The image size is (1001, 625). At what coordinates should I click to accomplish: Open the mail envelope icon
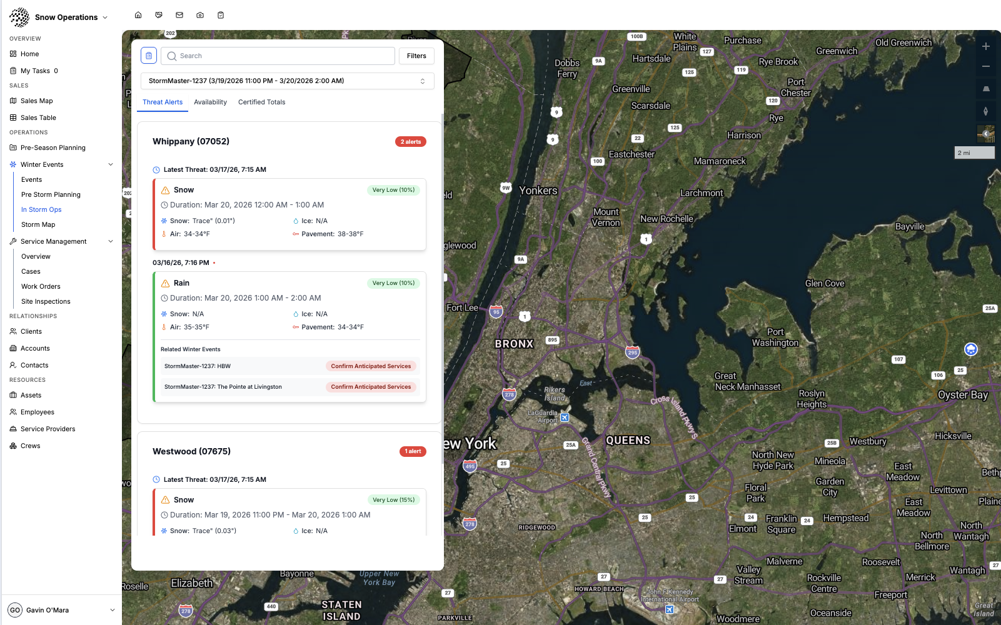179,15
